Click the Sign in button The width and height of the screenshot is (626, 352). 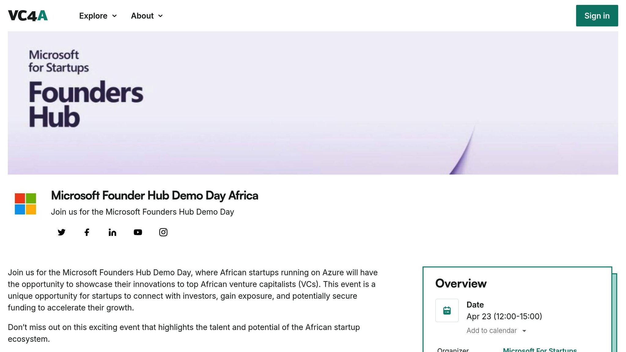pos(597,16)
